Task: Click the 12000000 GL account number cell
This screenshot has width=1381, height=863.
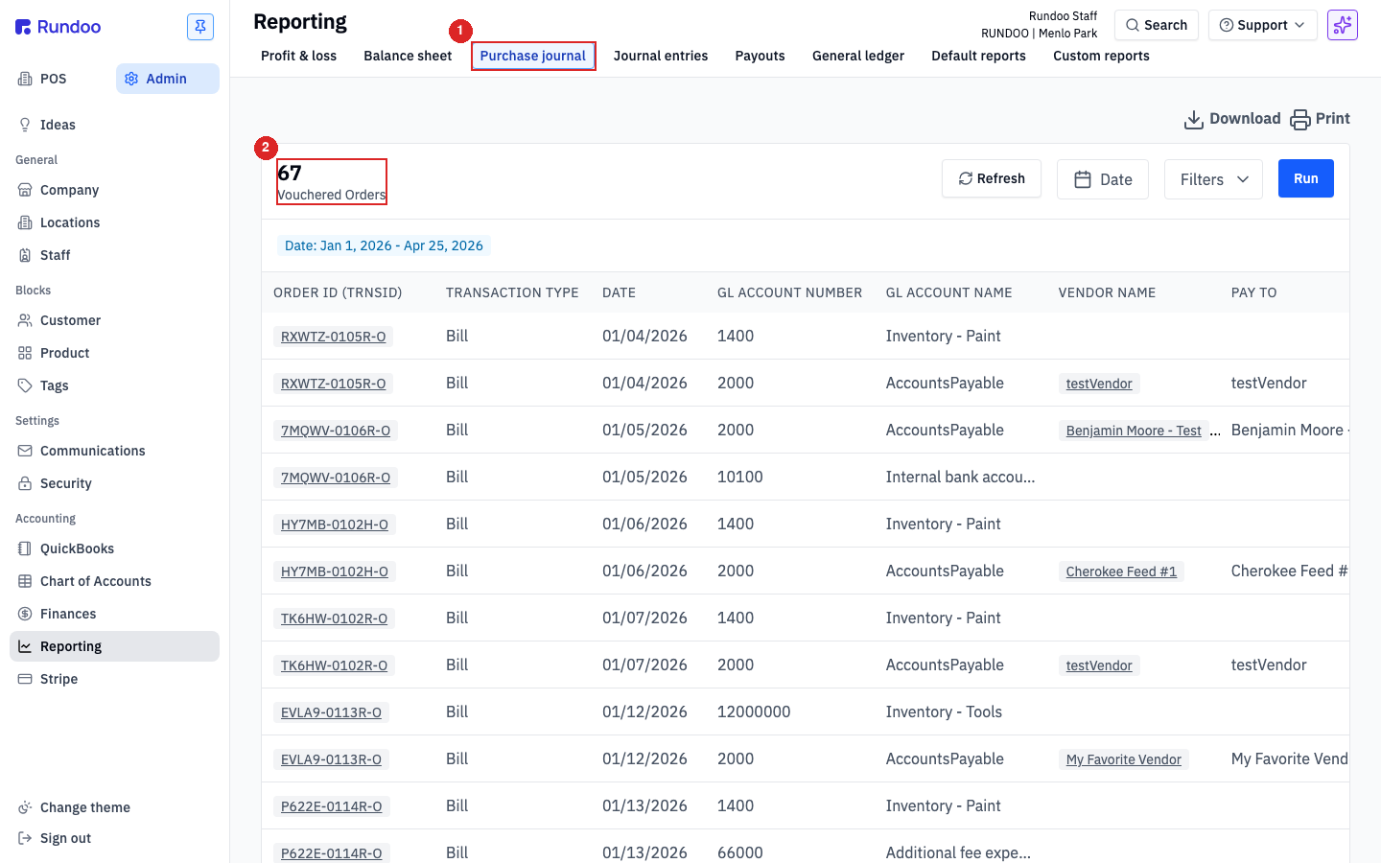Action: point(754,711)
